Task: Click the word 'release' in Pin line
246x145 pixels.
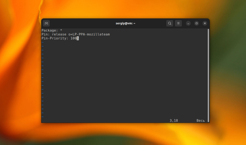Action: point(59,34)
